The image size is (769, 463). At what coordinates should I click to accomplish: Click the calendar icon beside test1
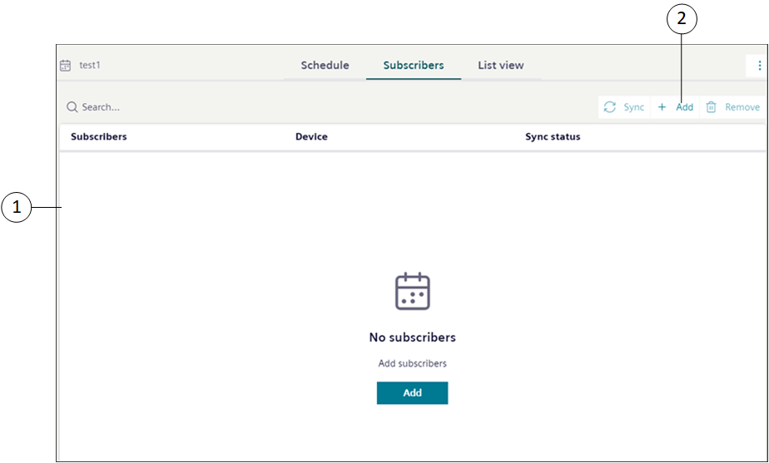pos(66,66)
